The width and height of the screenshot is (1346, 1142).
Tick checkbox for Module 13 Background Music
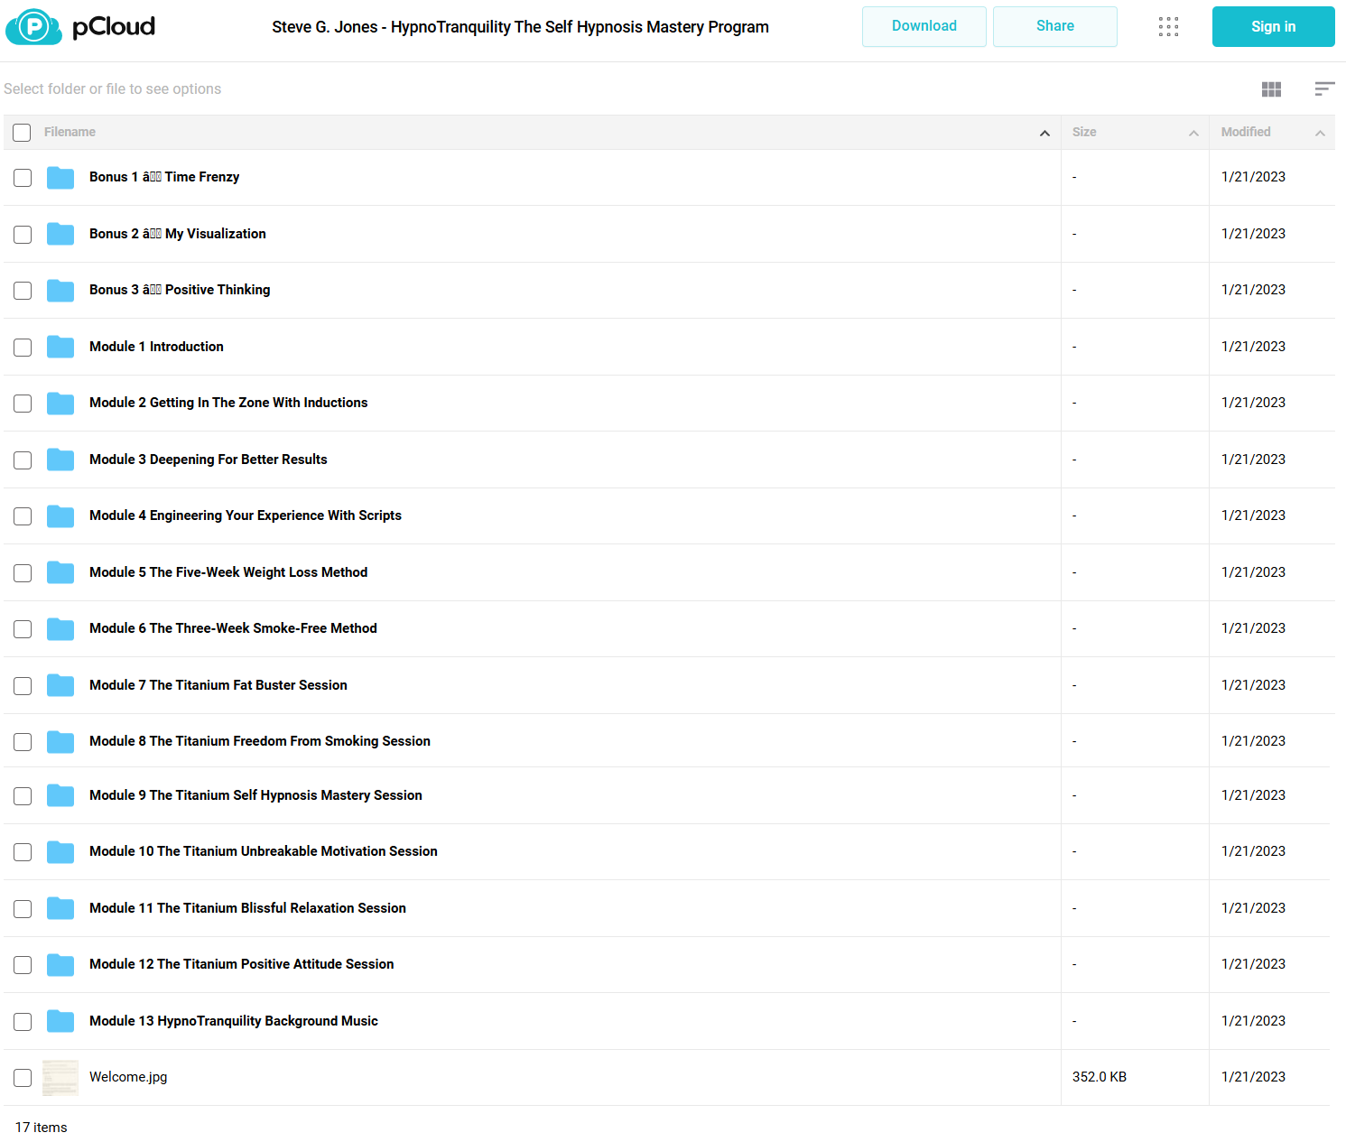coord(23,1022)
